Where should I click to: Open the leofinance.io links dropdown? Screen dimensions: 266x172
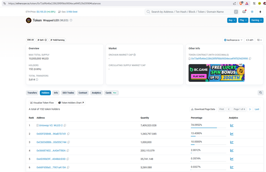(x=233, y=40)
